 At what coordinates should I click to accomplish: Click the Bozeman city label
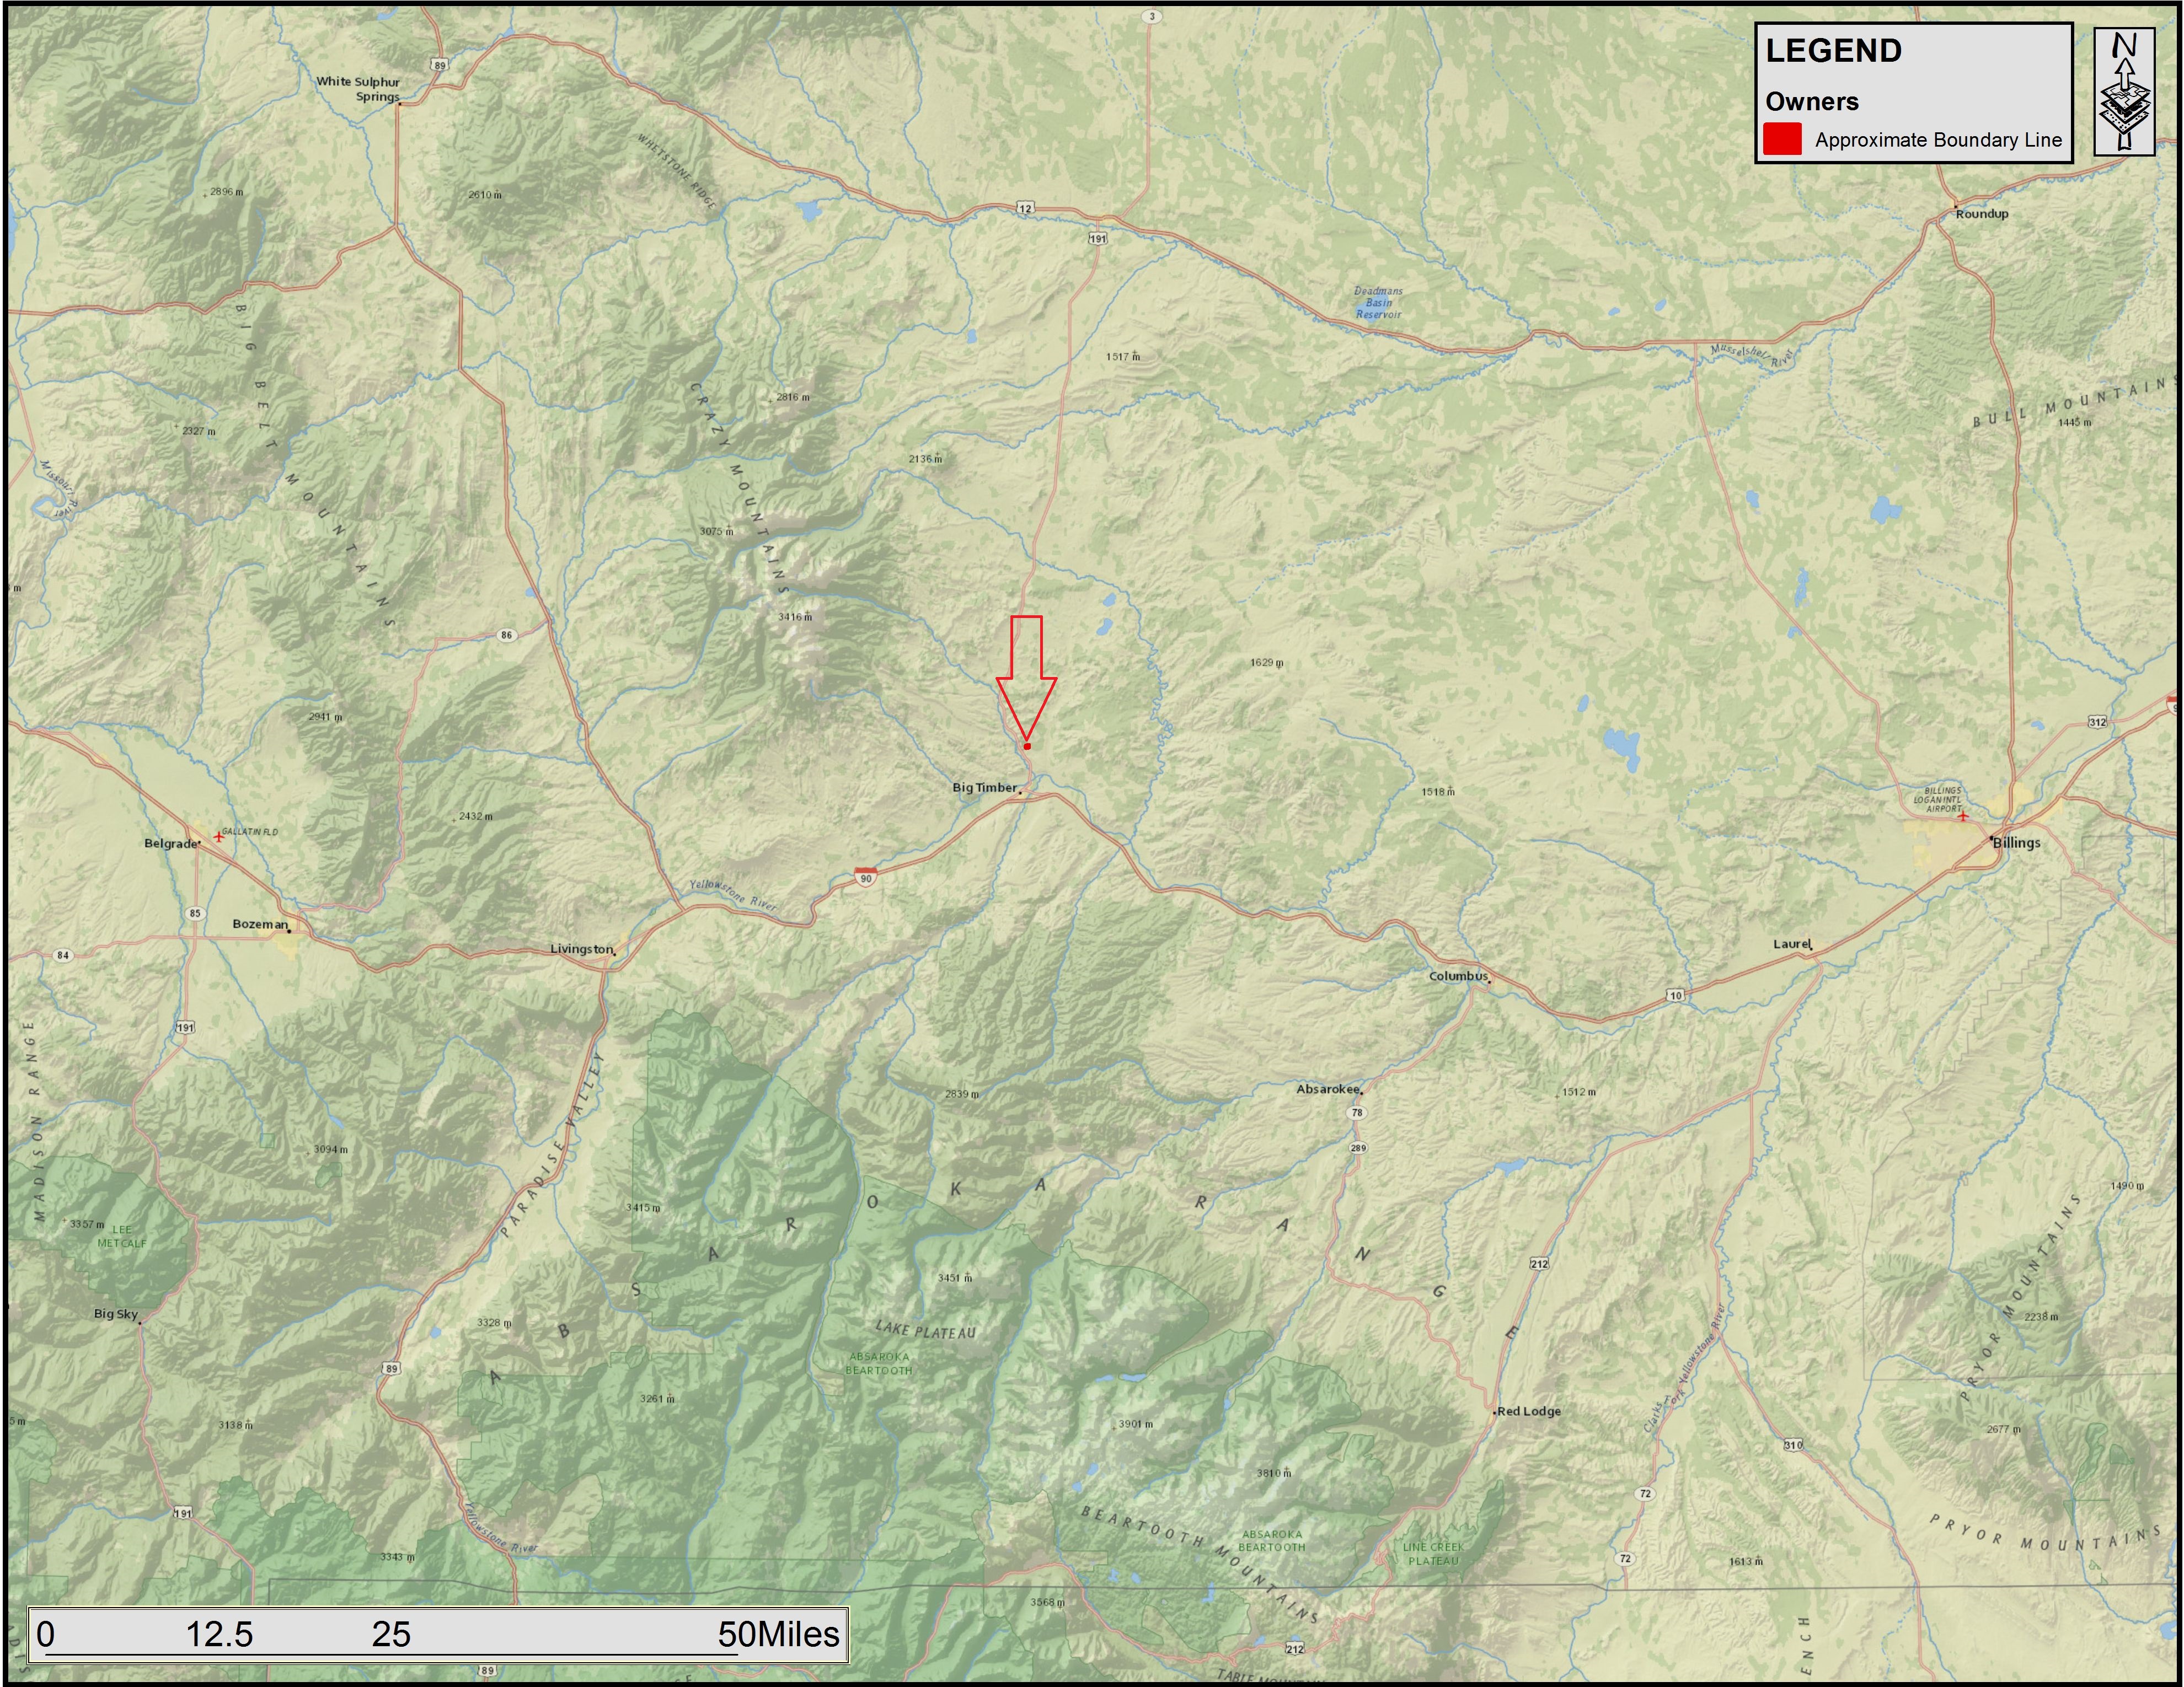[260, 923]
